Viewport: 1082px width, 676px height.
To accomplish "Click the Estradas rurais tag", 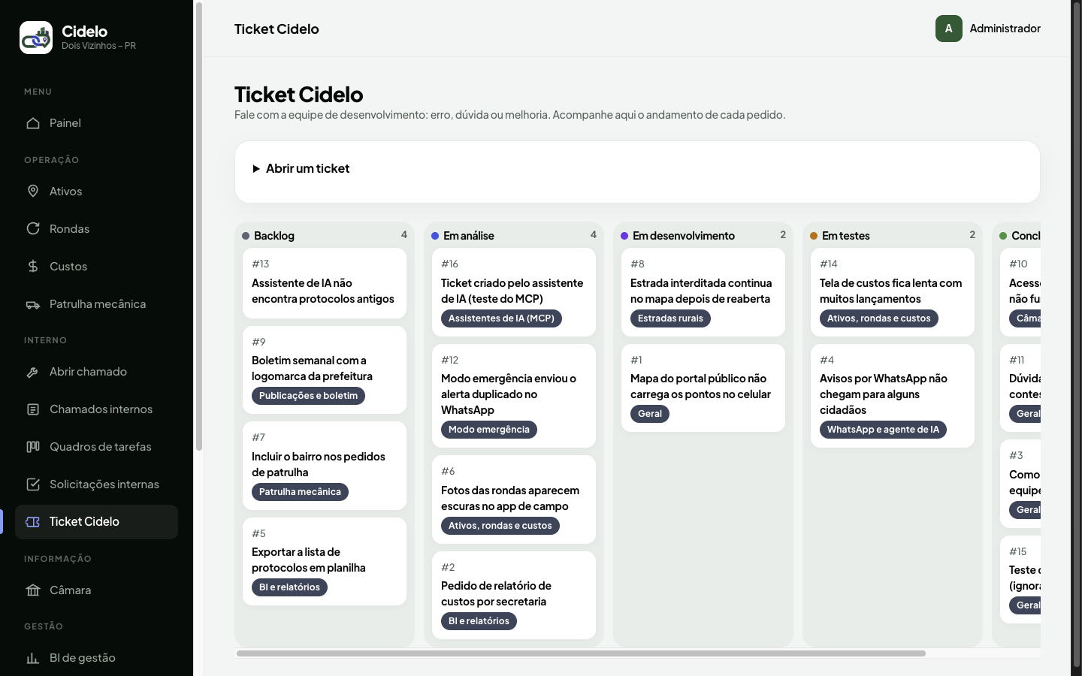I will tap(670, 318).
